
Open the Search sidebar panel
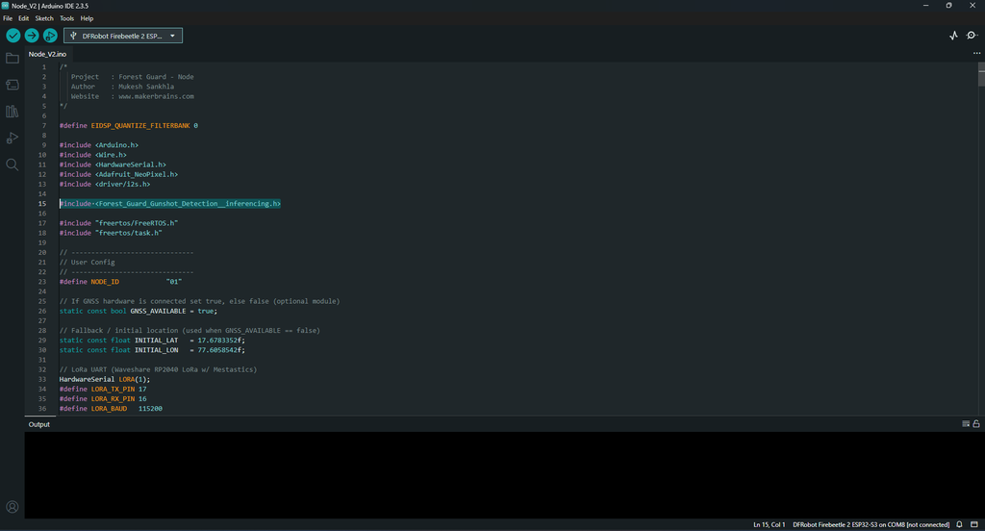(x=12, y=164)
